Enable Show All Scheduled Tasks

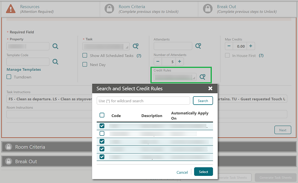point(85,55)
